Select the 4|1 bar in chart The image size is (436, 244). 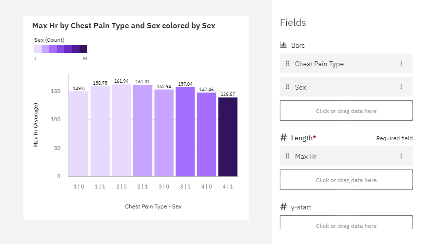228,137
